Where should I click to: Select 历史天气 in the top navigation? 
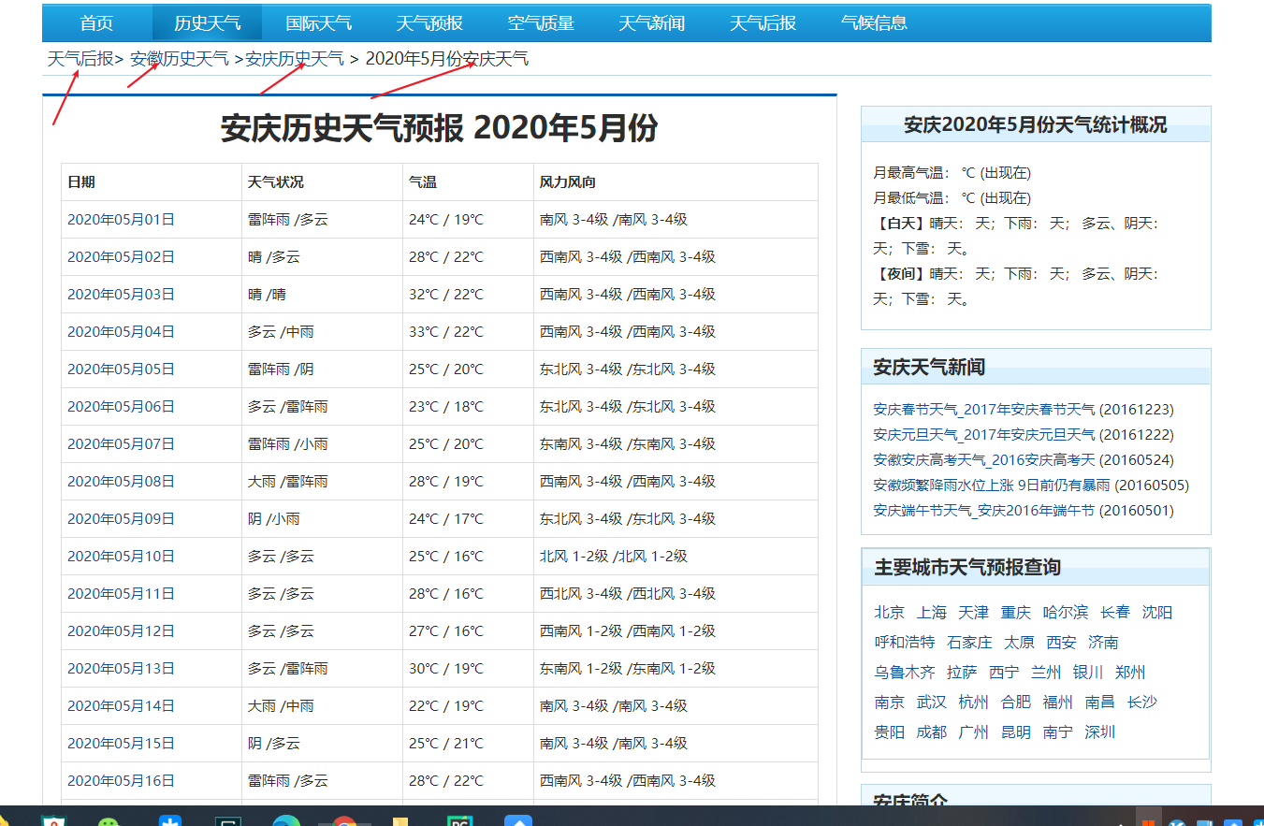[207, 23]
